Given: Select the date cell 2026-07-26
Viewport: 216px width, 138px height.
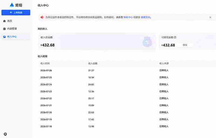Looking at the screenshot, I should pos(46,70).
